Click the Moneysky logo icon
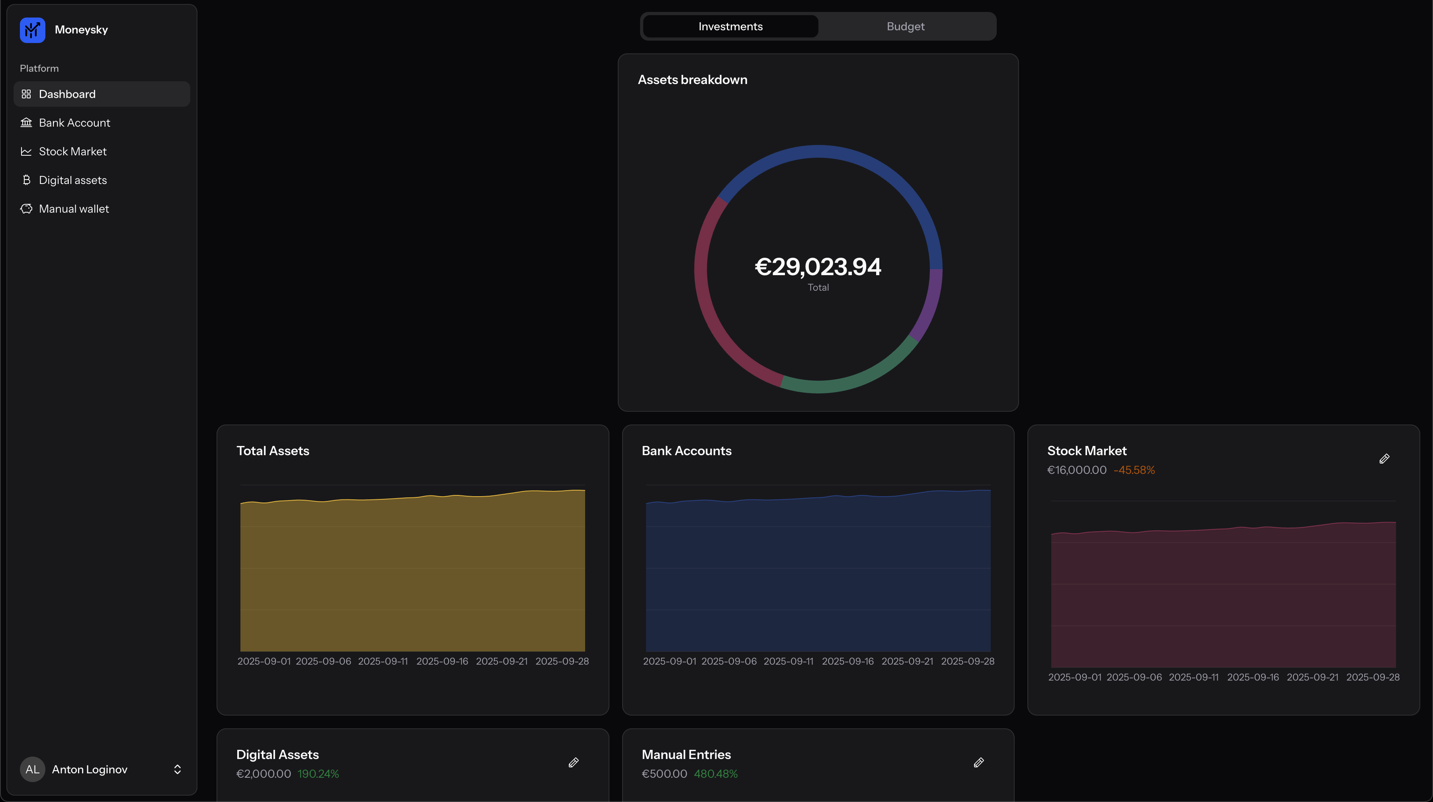Viewport: 1433px width, 802px height. [x=32, y=30]
